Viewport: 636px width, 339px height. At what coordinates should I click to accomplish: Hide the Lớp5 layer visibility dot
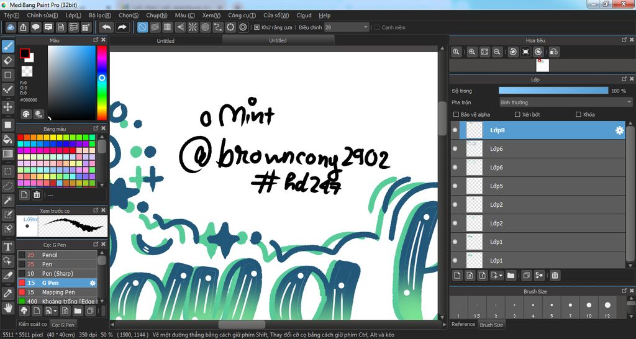click(x=455, y=186)
